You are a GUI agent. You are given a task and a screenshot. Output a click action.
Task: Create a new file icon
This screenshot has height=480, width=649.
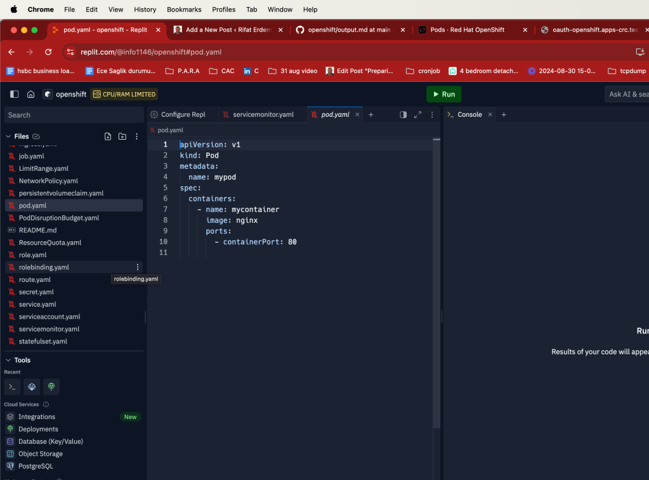pyautogui.click(x=108, y=137)
